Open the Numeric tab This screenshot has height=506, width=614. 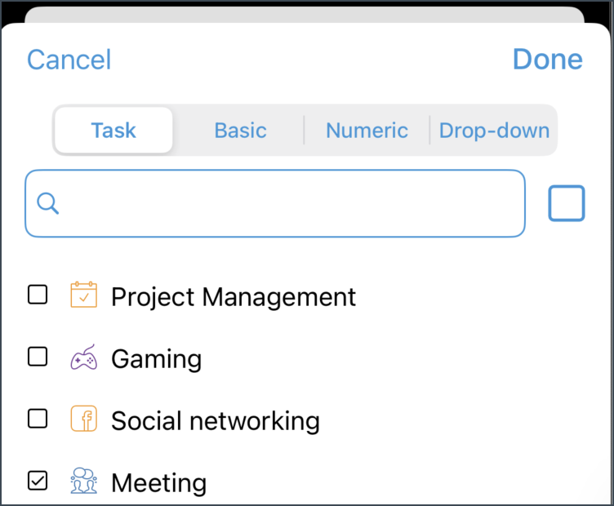point(367,130)
